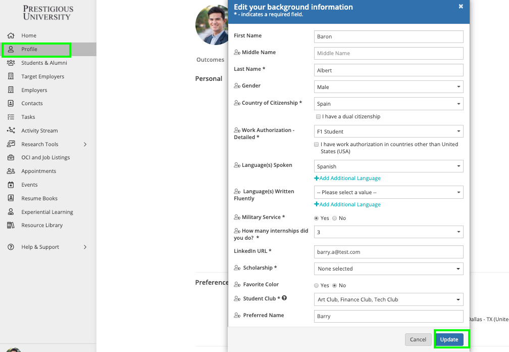Image resolution: width=509 pixels, height=352 pixels.
Task: Click into the Middle Name field
Action: coord(388,53)
